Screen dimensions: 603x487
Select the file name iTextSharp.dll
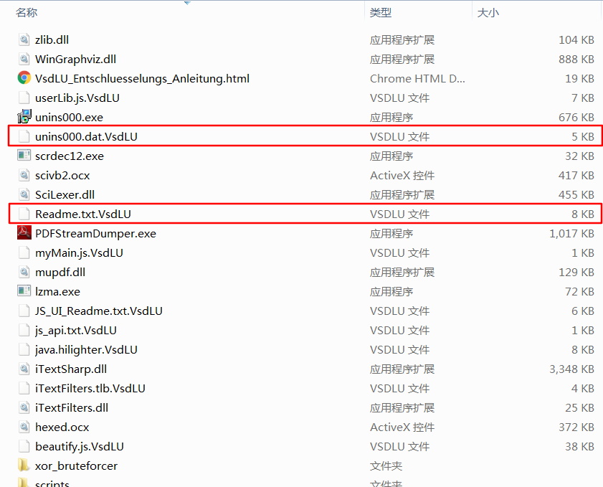[71, 369]
